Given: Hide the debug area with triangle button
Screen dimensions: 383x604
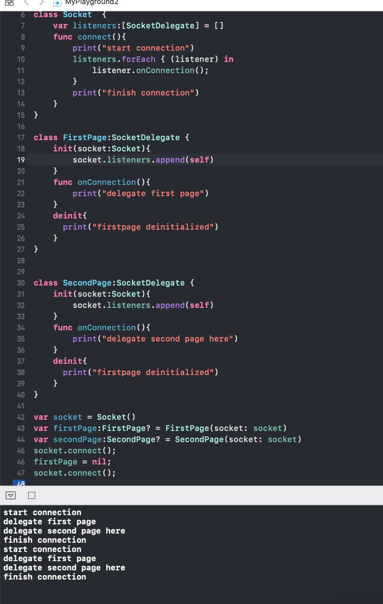Looking at the screenshot, I should 10,495.
